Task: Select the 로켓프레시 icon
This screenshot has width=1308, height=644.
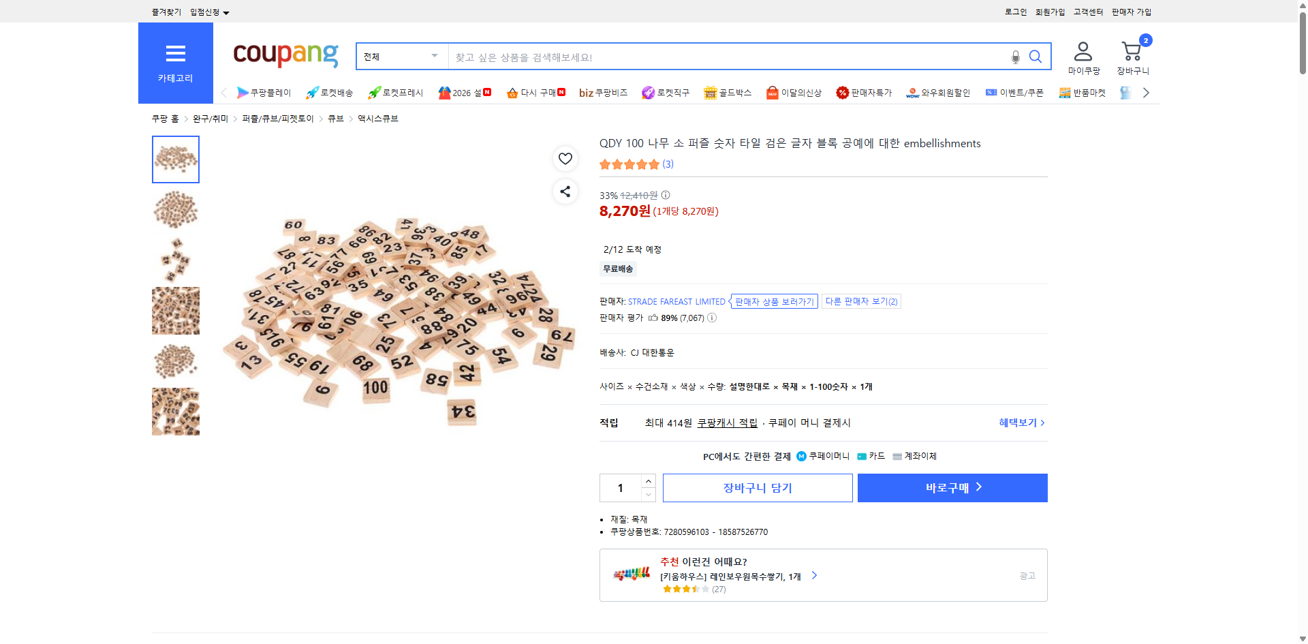Action: click(395, 93)
